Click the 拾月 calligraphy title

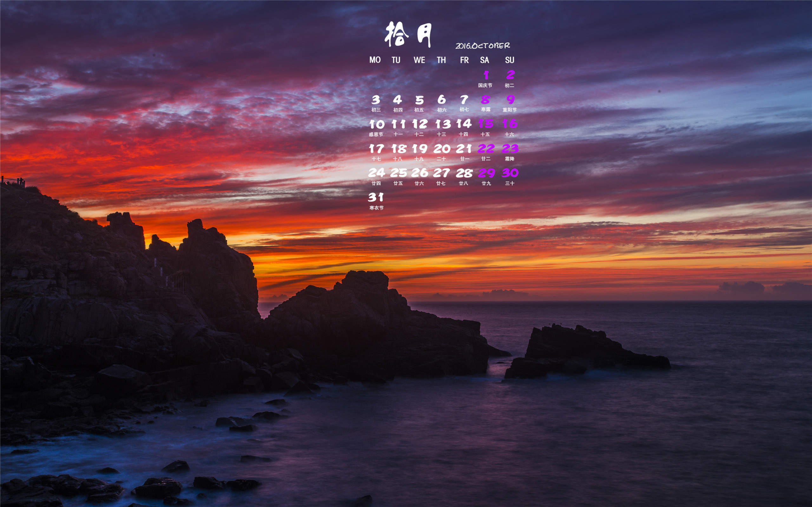(408, 35)
